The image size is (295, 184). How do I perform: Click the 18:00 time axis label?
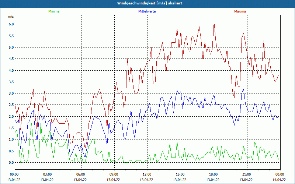(214, 174)
